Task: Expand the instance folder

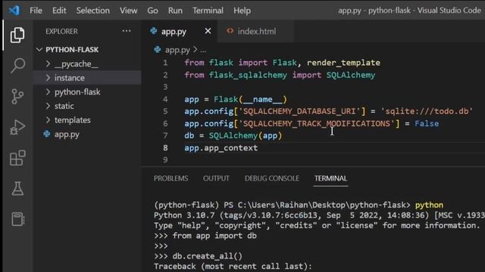Action: 48,77
